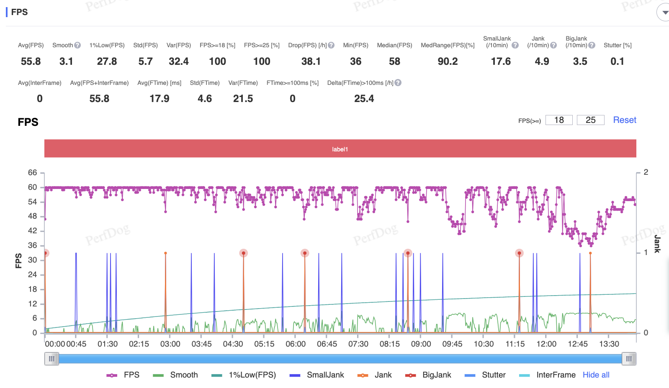This screenshot has height=388, width=669.
Task: Select the red label1 bar
Action: click(340, 149)
